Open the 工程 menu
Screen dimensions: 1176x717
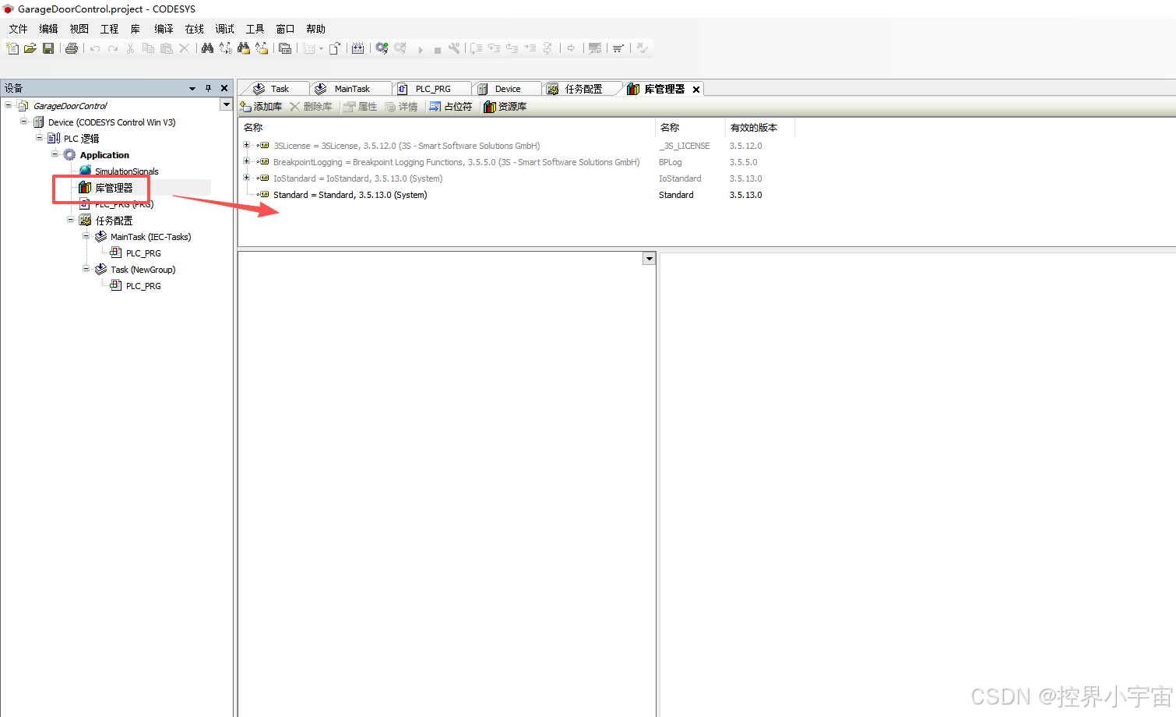[x=110, y=29]
